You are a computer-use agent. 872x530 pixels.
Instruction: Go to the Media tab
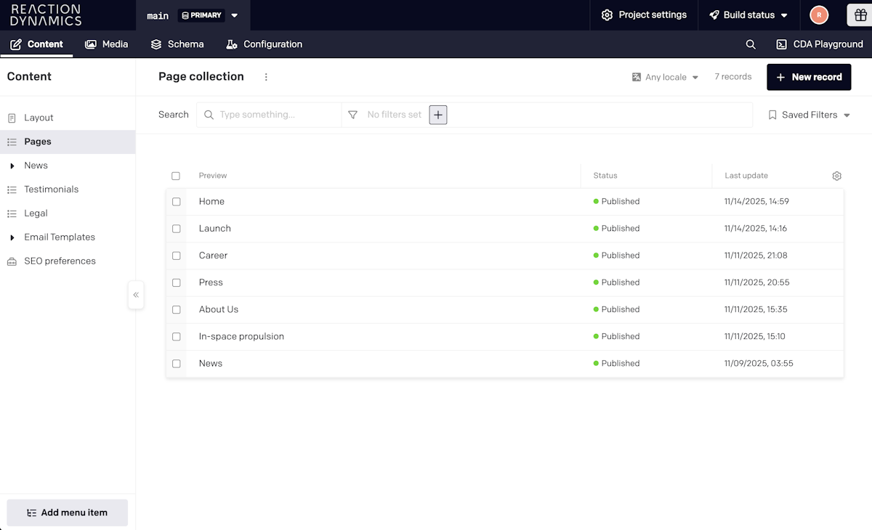click(x=106, y=44)
